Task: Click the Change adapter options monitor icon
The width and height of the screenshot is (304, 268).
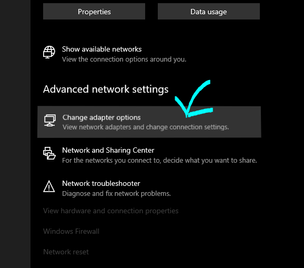Action: [x=49, y=121]
